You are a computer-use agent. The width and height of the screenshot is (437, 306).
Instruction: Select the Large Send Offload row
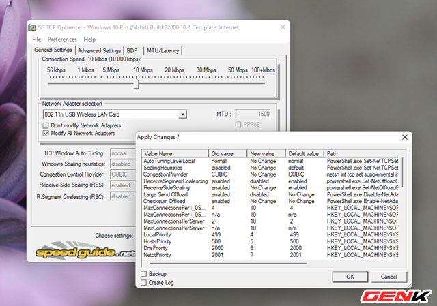[x=270, y=194]
